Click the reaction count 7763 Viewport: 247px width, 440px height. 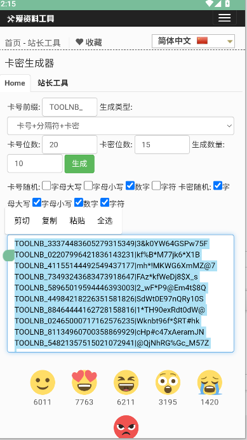84,402
